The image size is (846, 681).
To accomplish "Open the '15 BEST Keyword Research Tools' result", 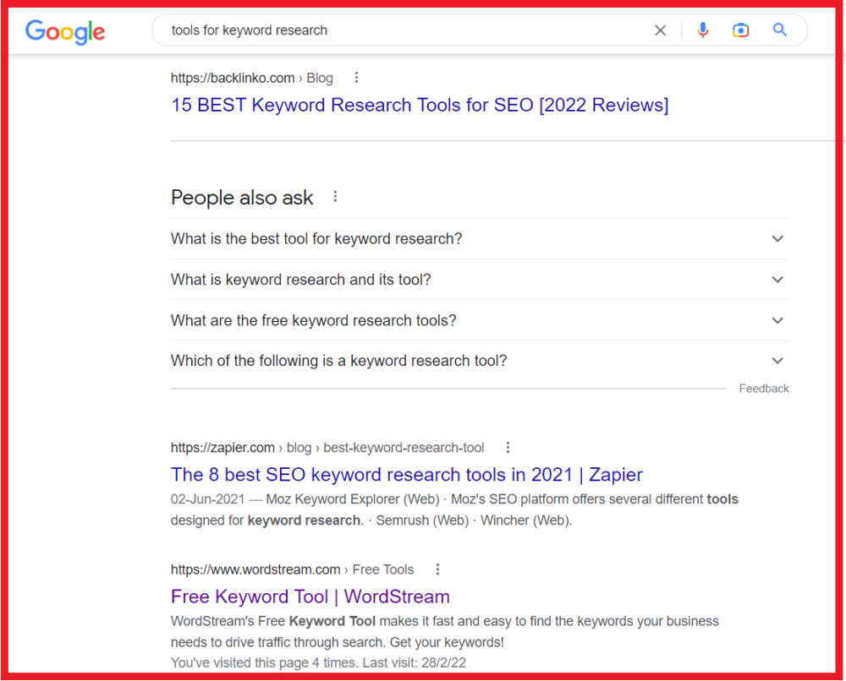I will 419,105.
